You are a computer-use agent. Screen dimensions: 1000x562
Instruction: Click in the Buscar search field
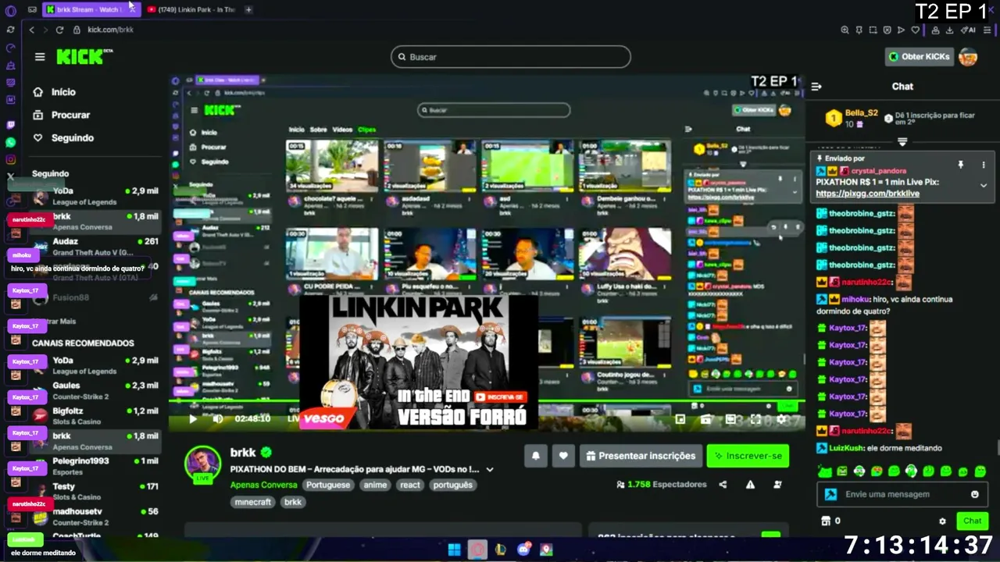[510, 57]
